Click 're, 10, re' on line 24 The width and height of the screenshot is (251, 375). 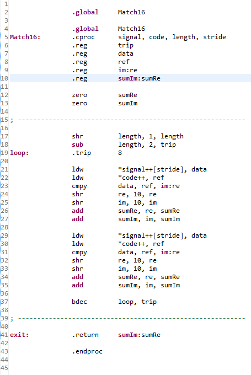point(137,195)
